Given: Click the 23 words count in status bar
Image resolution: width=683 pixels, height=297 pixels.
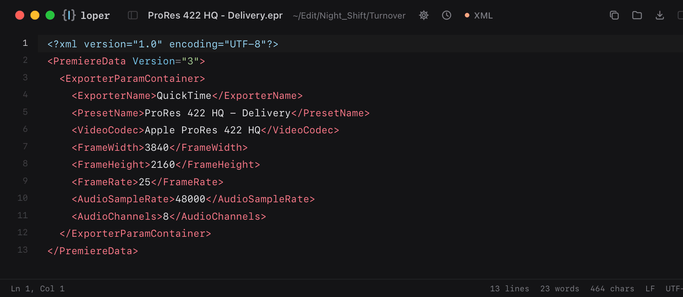Looking at the screenshot, I should click(x=560, y=289).
